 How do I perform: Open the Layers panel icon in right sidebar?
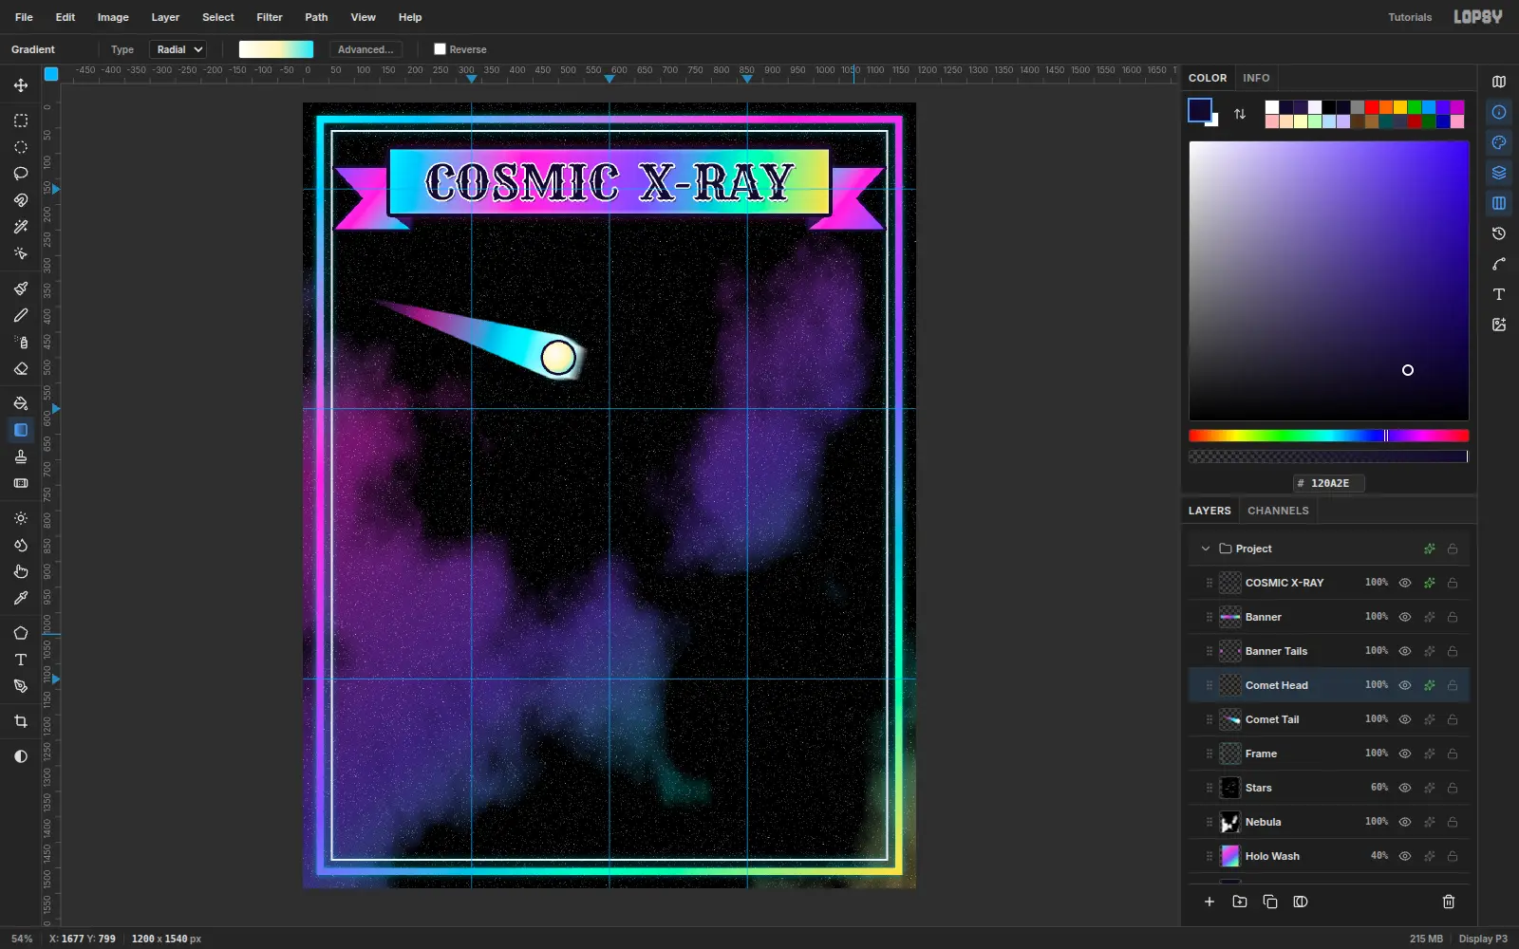[x=1499, y=173]
